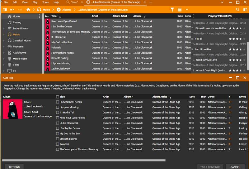Viewport: 249px width, 169px height.
Task: Click the CANCEL button
Action: point(235,167)
